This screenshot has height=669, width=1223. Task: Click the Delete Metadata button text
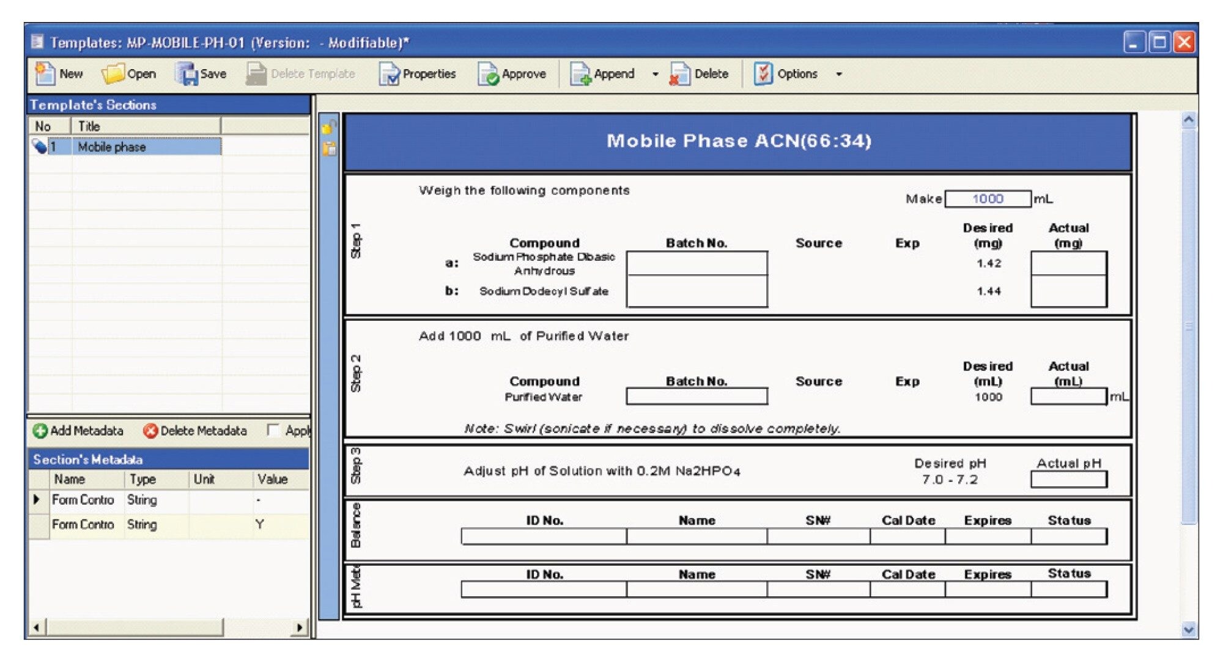(204, 431)
